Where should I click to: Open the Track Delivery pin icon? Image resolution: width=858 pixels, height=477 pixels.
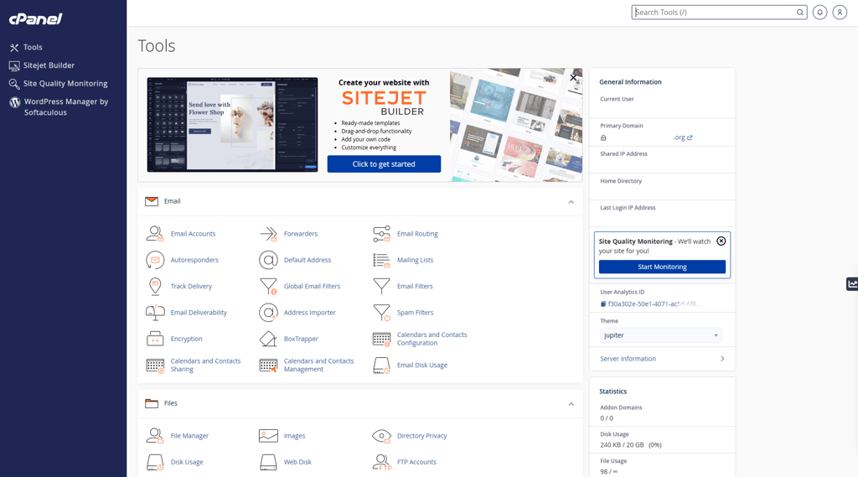[x=155, y=287]
